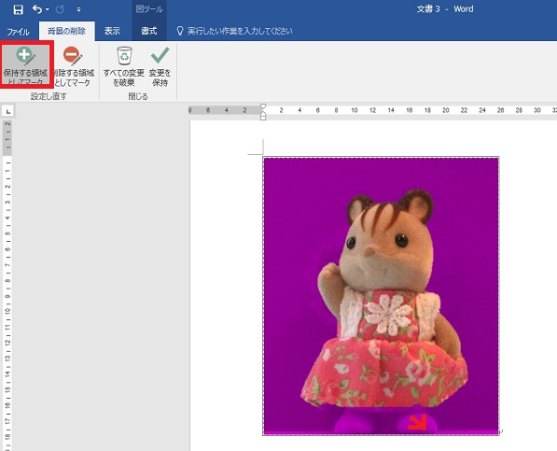Click the 閉じる group label
This screenshot has height=451, width=557.
[x=138, y=96]
